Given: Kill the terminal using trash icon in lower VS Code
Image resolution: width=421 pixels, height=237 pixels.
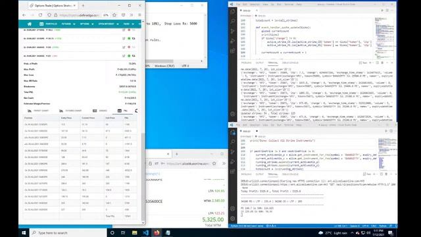Looking at the screenshot, I should pos(386,174).
